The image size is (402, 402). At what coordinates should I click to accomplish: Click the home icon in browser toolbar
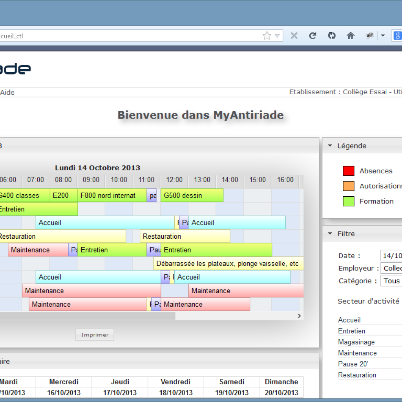(x=351, y=35)
